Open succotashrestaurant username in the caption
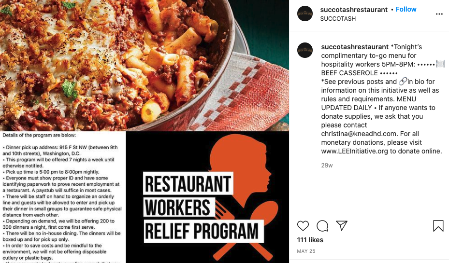 [x=355, y=47]
